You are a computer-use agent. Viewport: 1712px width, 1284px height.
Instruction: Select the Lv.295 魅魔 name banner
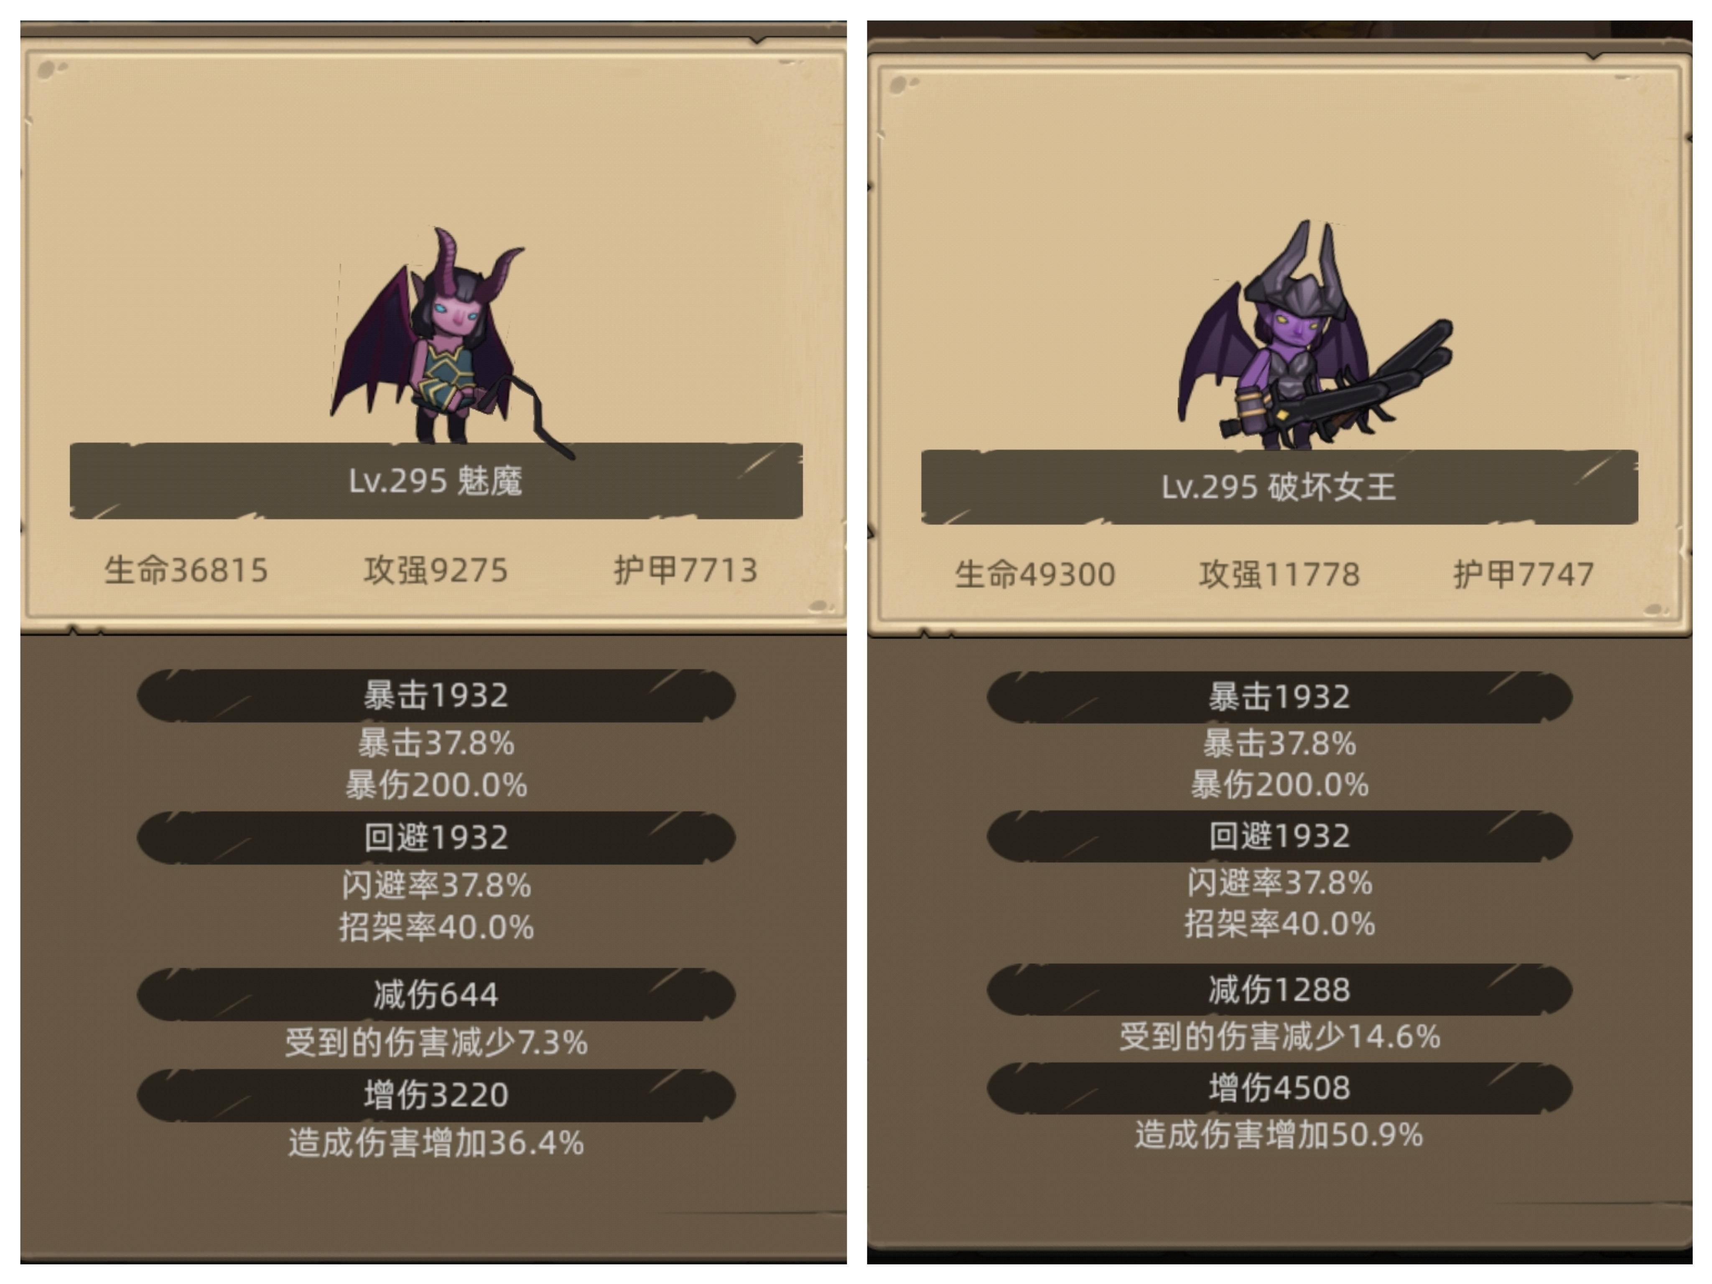(436, 481)
